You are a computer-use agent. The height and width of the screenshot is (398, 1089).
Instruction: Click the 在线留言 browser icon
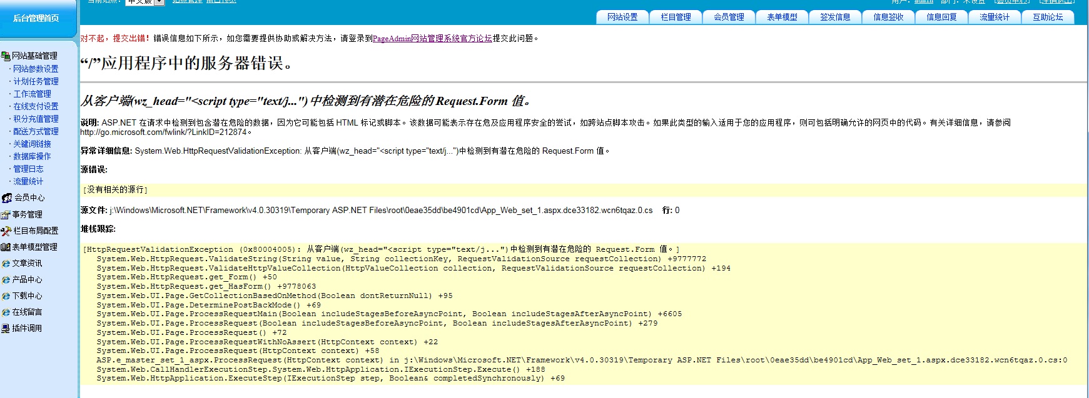(x=6, y=312)
